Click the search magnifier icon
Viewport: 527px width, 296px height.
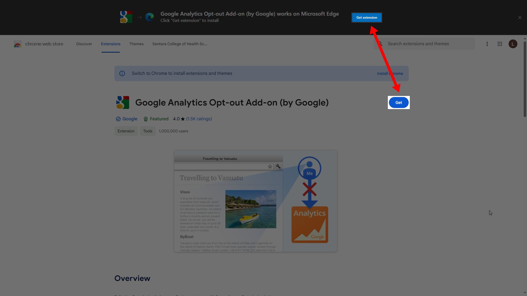[x=380, y=44]
